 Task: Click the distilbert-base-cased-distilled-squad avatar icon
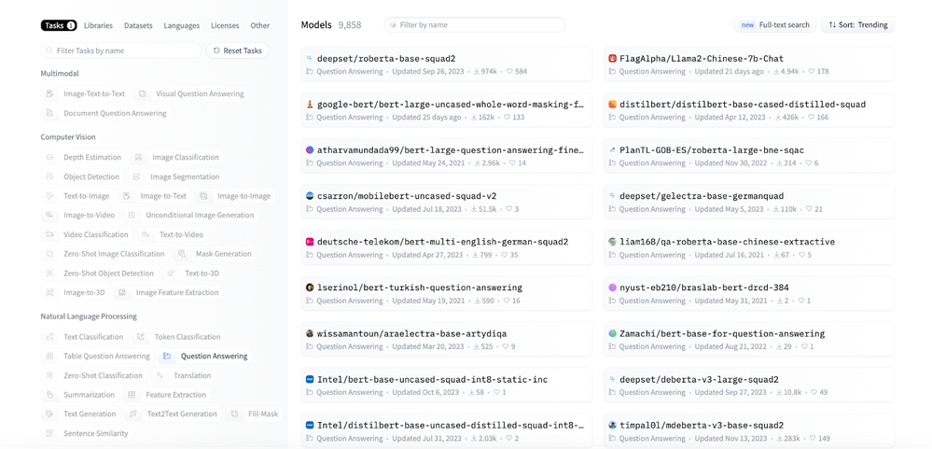(x=612, y=105)
